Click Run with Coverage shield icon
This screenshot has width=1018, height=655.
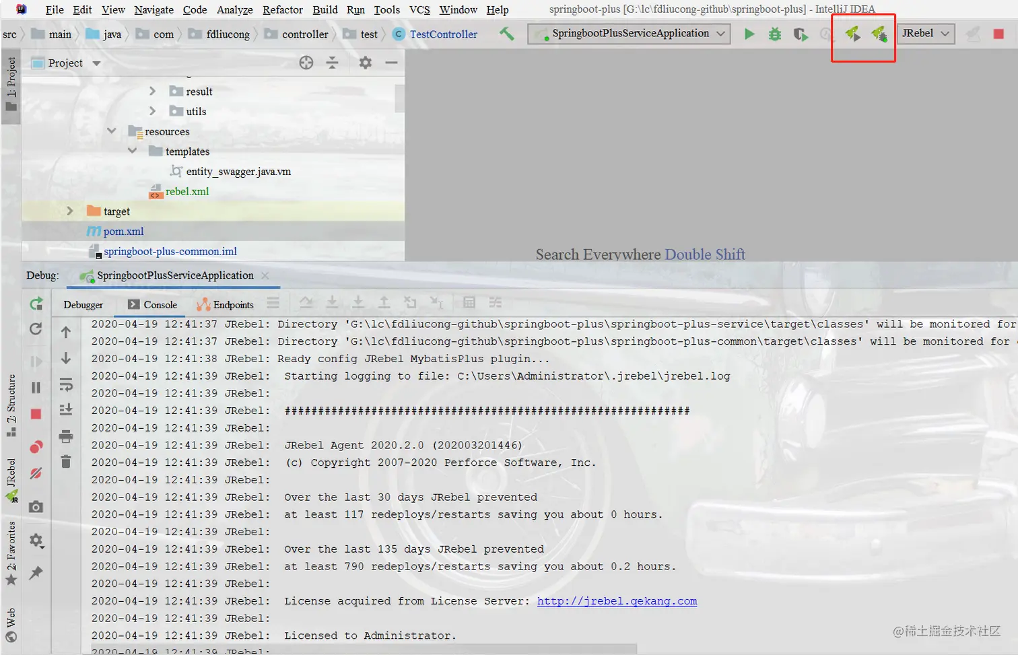[x=801, y=34]
